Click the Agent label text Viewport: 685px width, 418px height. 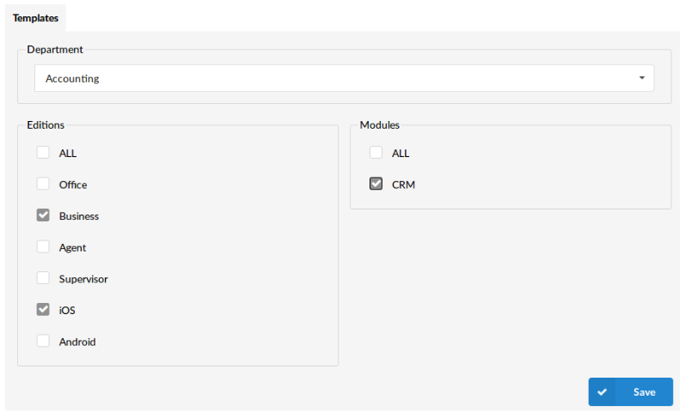point(72,248)
